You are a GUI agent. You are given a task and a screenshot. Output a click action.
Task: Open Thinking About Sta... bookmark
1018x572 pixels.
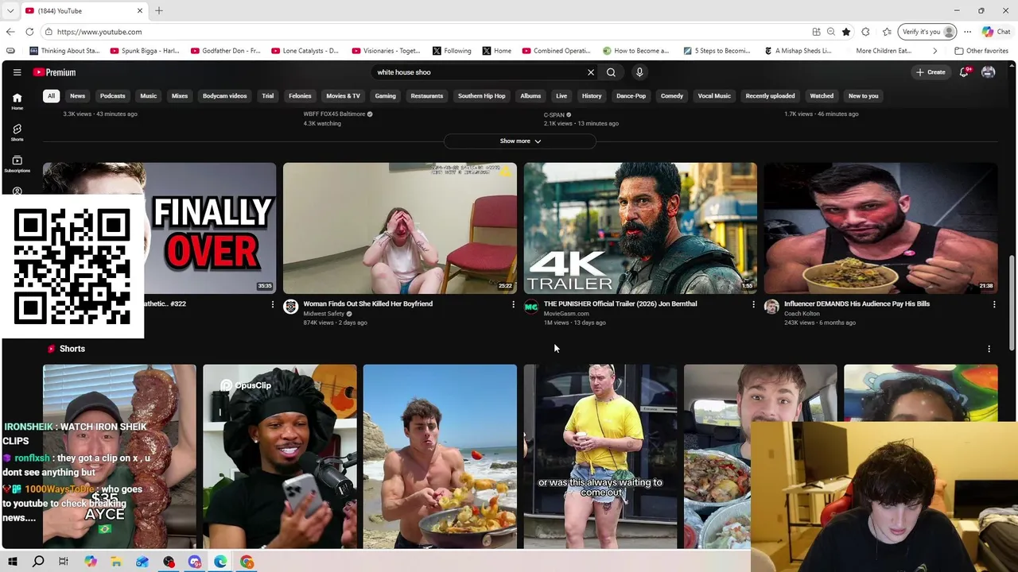click(64, 51)
